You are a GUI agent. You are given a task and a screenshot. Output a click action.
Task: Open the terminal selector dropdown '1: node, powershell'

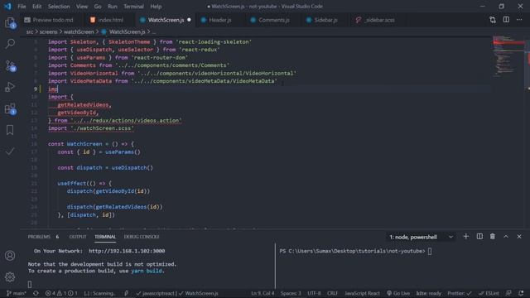(x=421, y=237)
